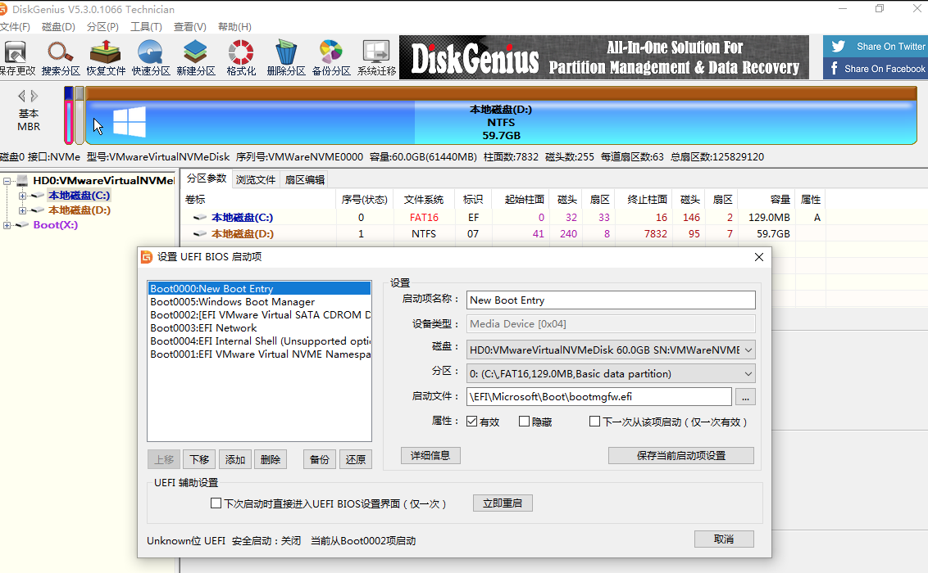
Task: Open the 分区 partition dropdown
Action: point(747,373)
